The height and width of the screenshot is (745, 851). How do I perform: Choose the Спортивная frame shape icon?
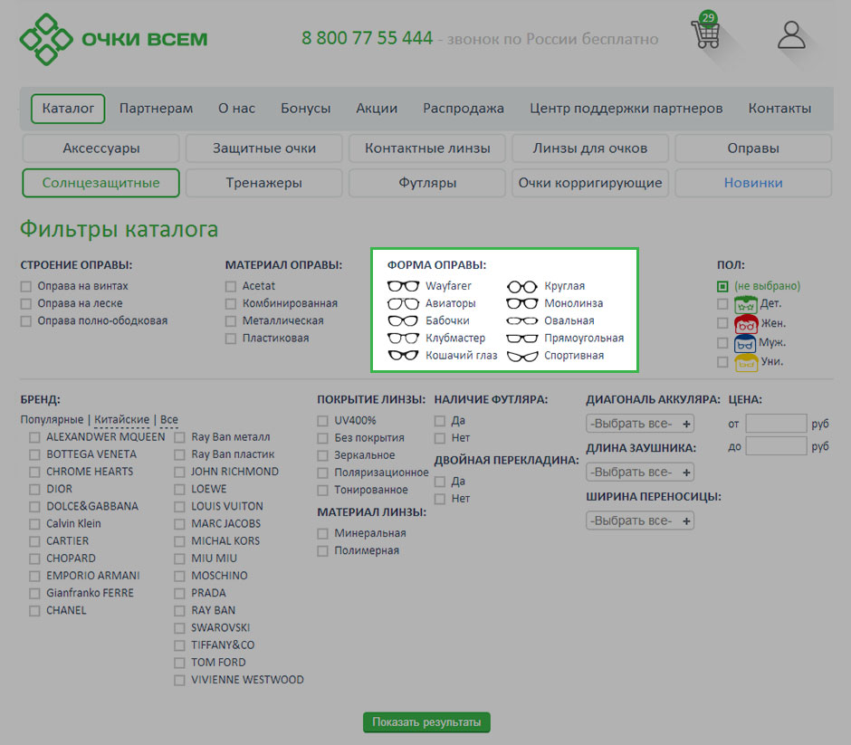click(x=521, y=356)
